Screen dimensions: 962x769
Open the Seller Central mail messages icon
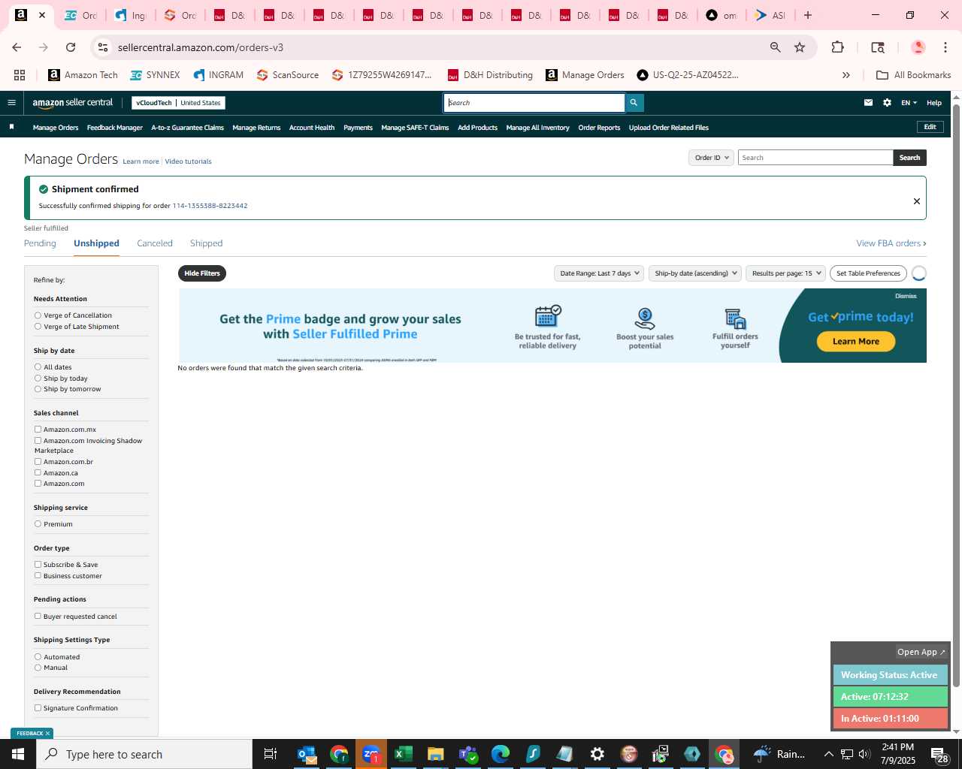coord(868,103)
